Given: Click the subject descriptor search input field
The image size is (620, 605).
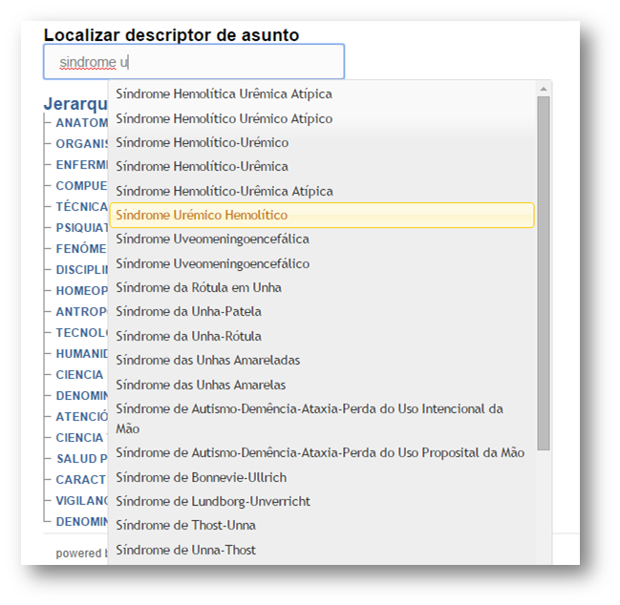Looking at the screenshot, I should [194, 62].
